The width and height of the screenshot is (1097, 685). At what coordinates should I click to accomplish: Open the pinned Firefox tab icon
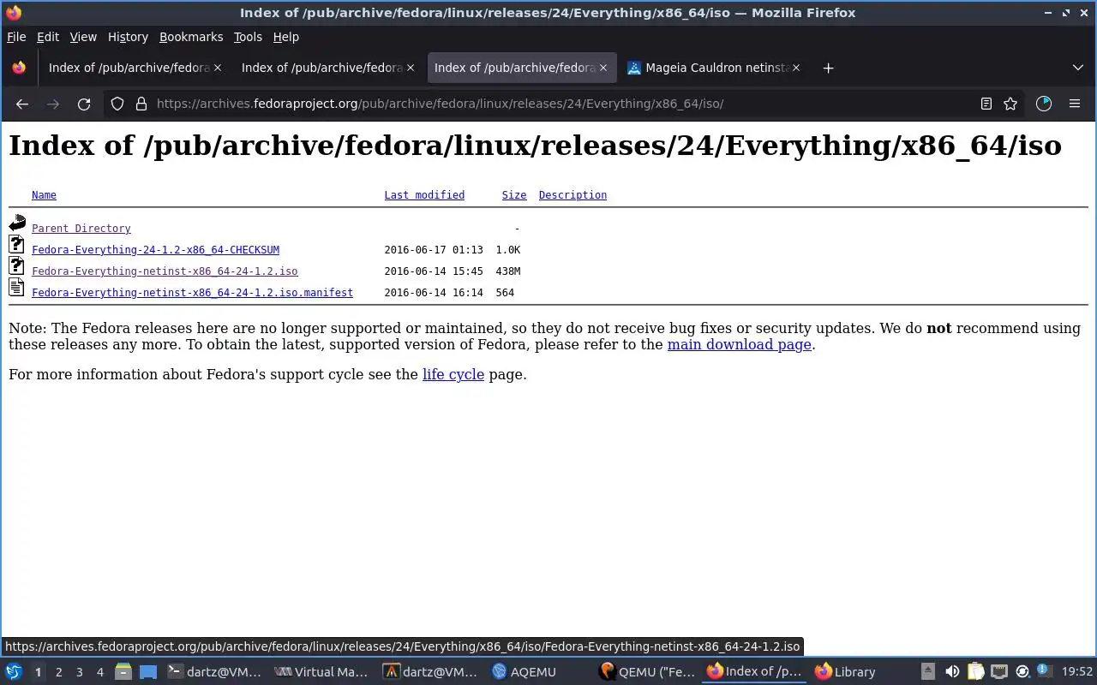pyautogui.click(x=19, y=68)
